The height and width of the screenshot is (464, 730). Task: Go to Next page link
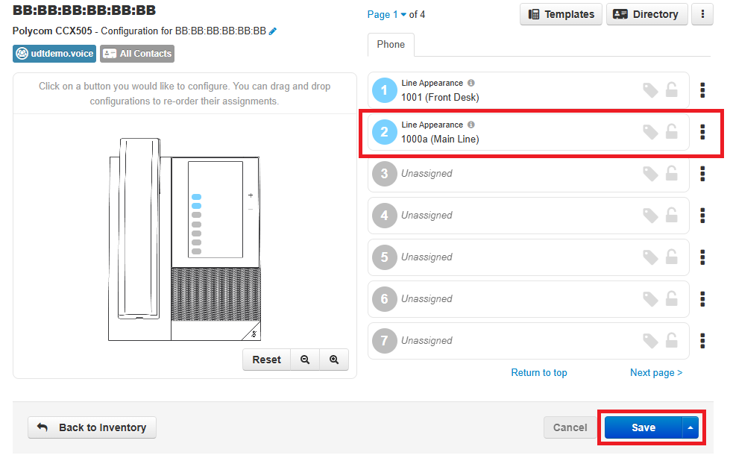click(x=655, y=373)
